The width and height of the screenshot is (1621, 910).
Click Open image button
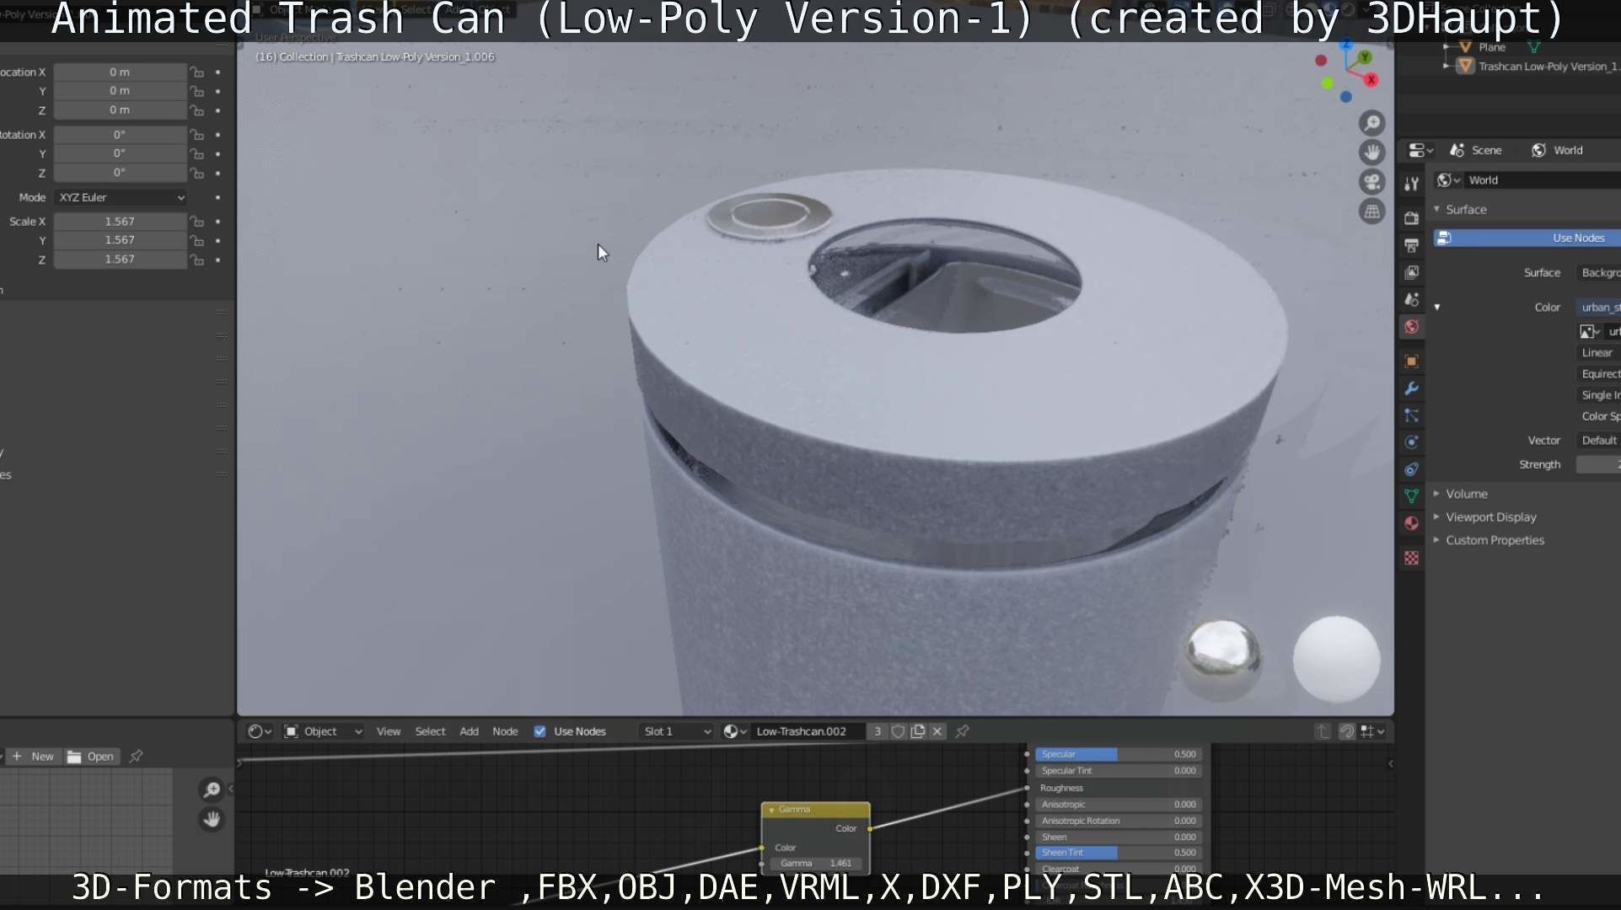coord(92,757)
